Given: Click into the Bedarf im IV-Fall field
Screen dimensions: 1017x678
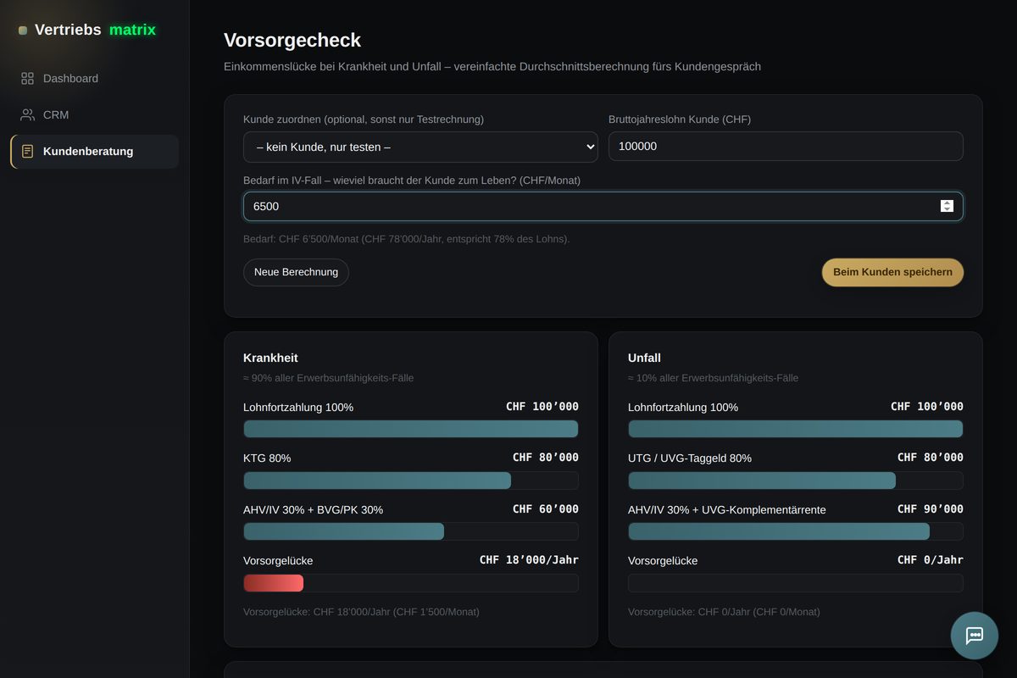Looking at the screenshot, I should tap(603, 206).
